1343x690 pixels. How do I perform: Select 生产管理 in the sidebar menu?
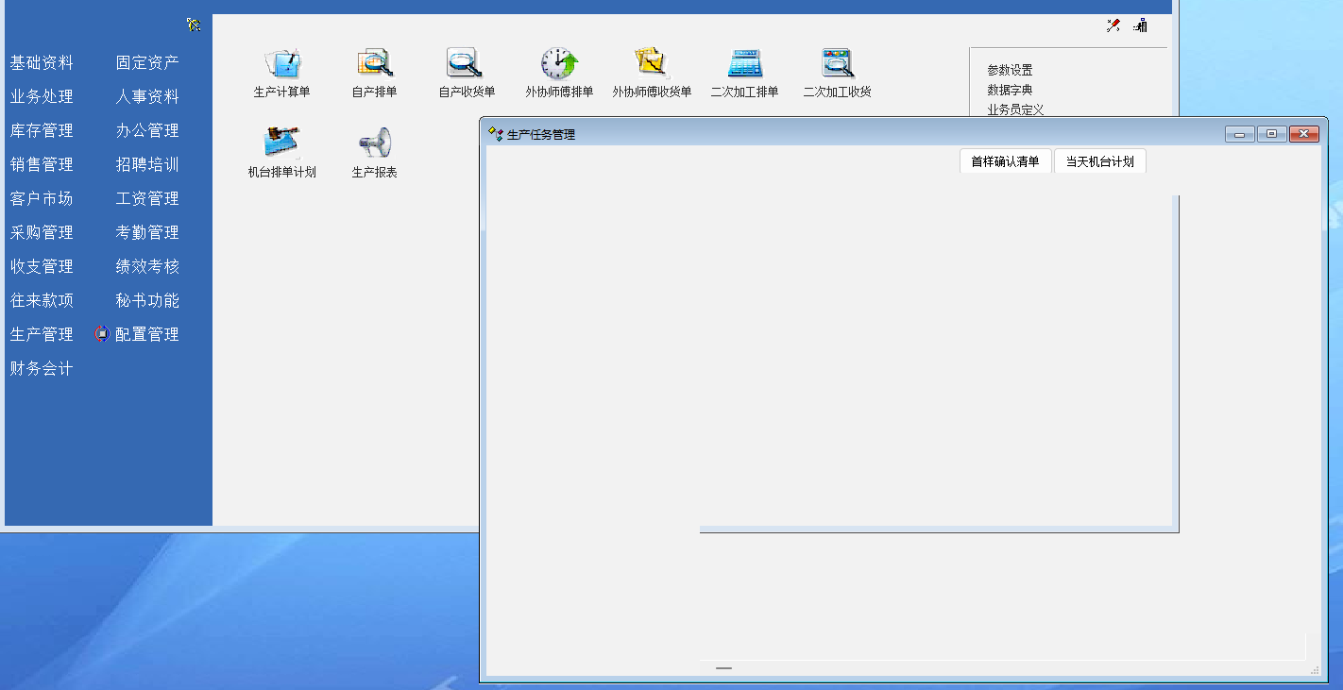tap(42, 334)
